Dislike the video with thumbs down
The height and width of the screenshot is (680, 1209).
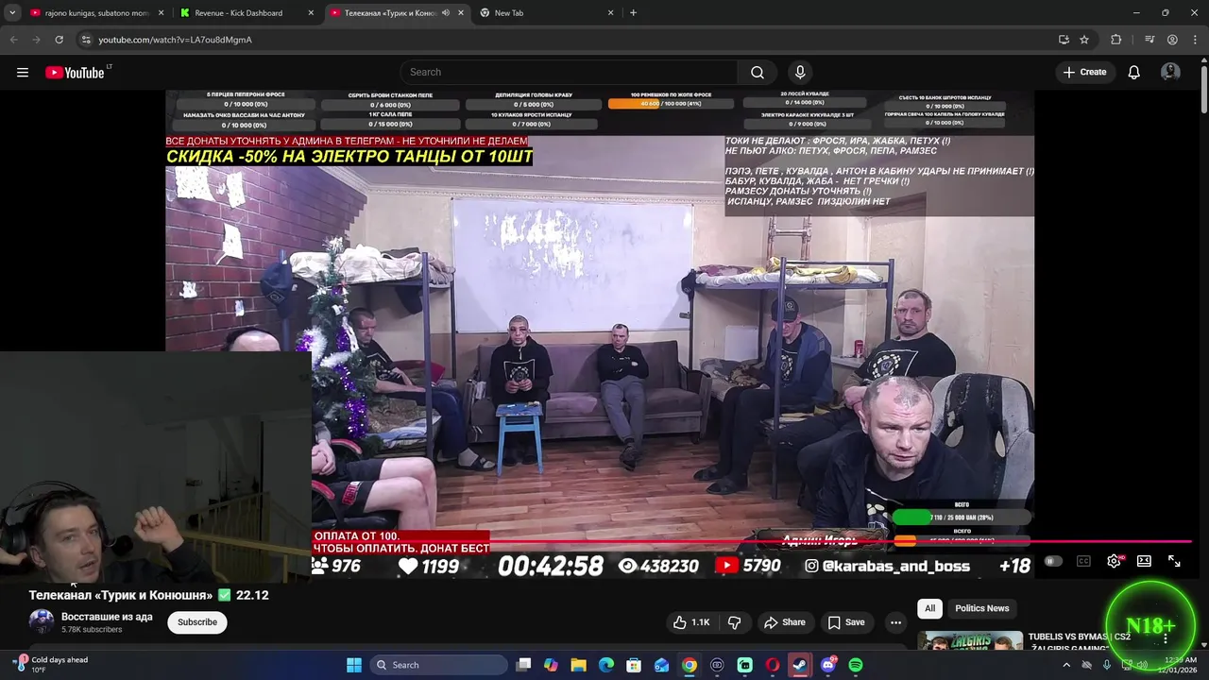(734, 622)
